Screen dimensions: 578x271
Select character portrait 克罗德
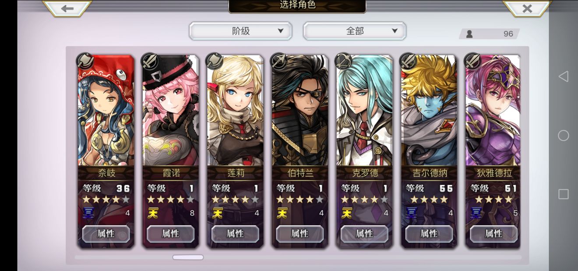pyautogui.click(x=364, y=111)
